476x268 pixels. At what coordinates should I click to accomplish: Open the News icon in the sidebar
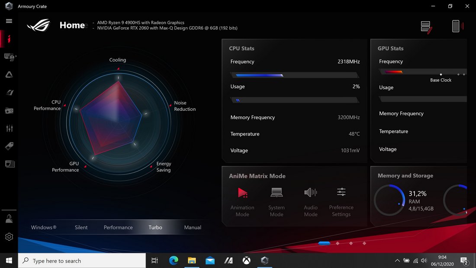9,164
